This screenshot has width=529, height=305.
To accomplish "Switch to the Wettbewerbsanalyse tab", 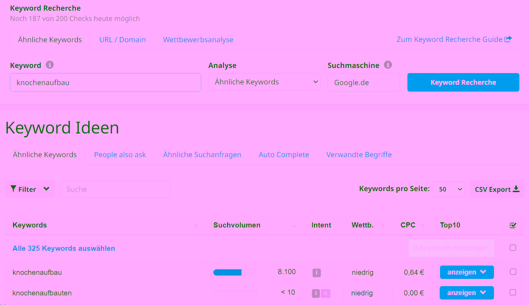I will click(x=198, y=39).
